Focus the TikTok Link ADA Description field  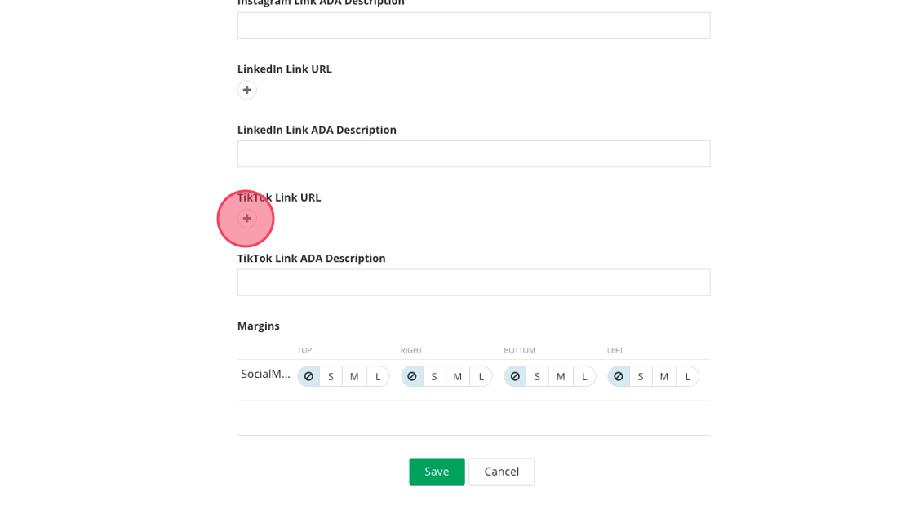(473, 282)
